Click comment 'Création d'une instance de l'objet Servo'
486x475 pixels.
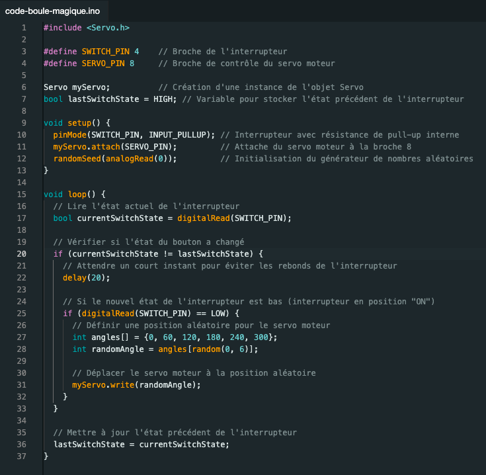(261, 87)
